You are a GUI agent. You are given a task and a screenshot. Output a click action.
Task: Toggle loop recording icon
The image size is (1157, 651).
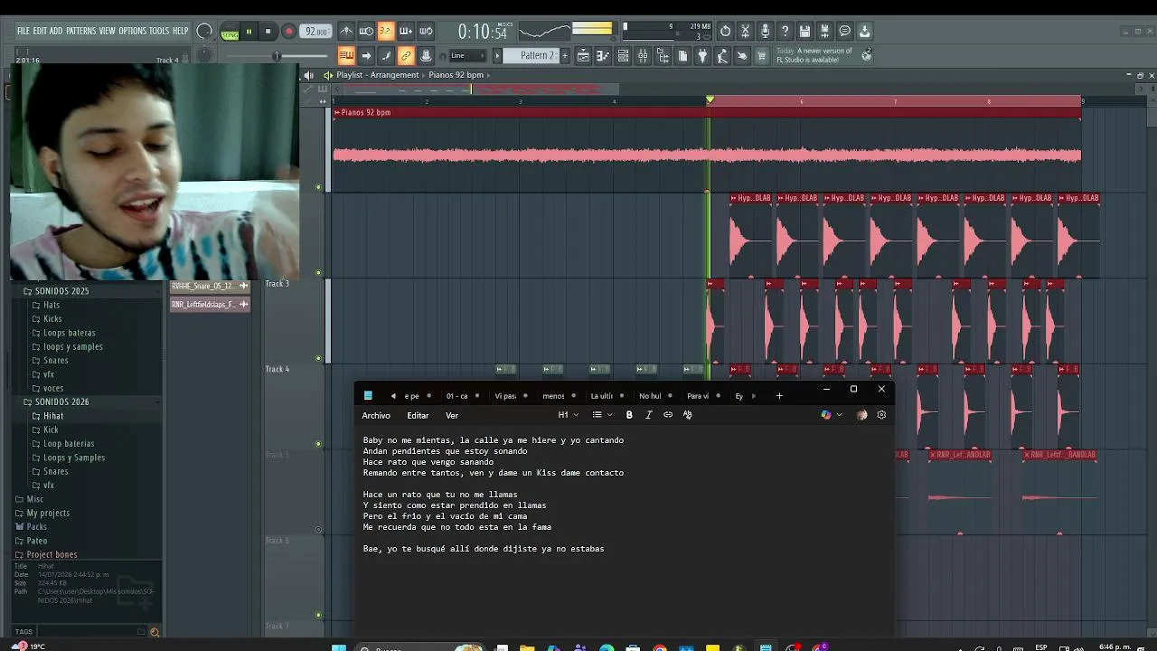[426, 32]
